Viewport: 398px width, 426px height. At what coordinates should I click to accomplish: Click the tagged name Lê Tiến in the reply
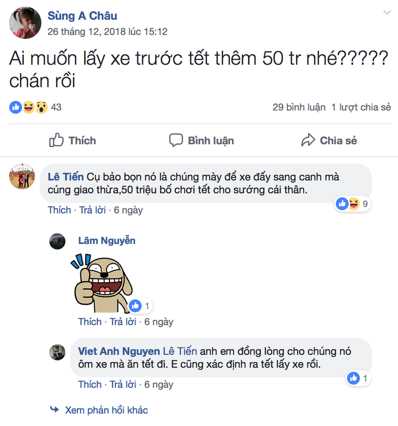[x=180, y=351]
